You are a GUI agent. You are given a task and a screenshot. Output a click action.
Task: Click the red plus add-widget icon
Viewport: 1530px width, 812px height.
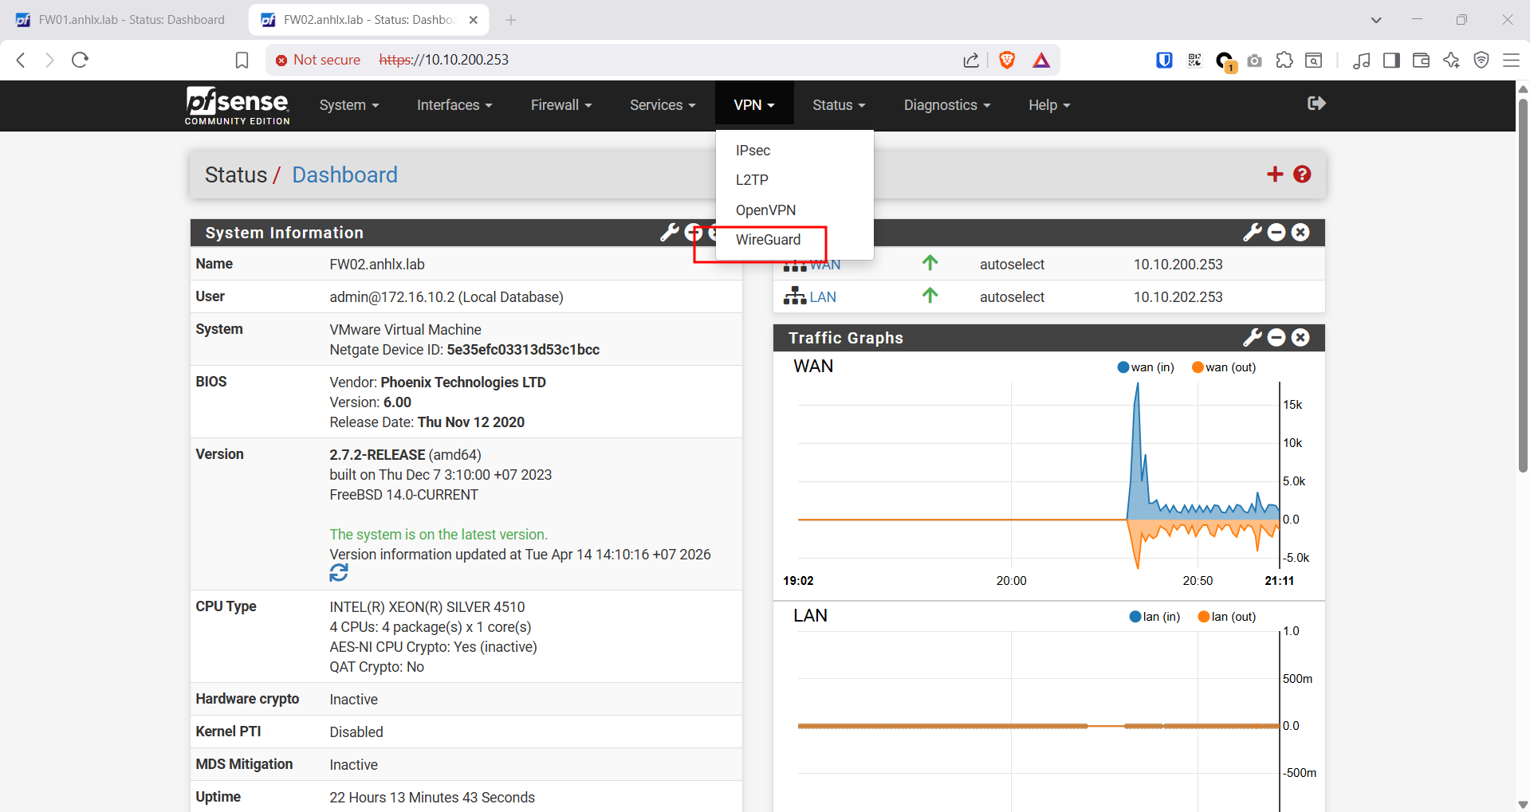tap(1275, 175)
